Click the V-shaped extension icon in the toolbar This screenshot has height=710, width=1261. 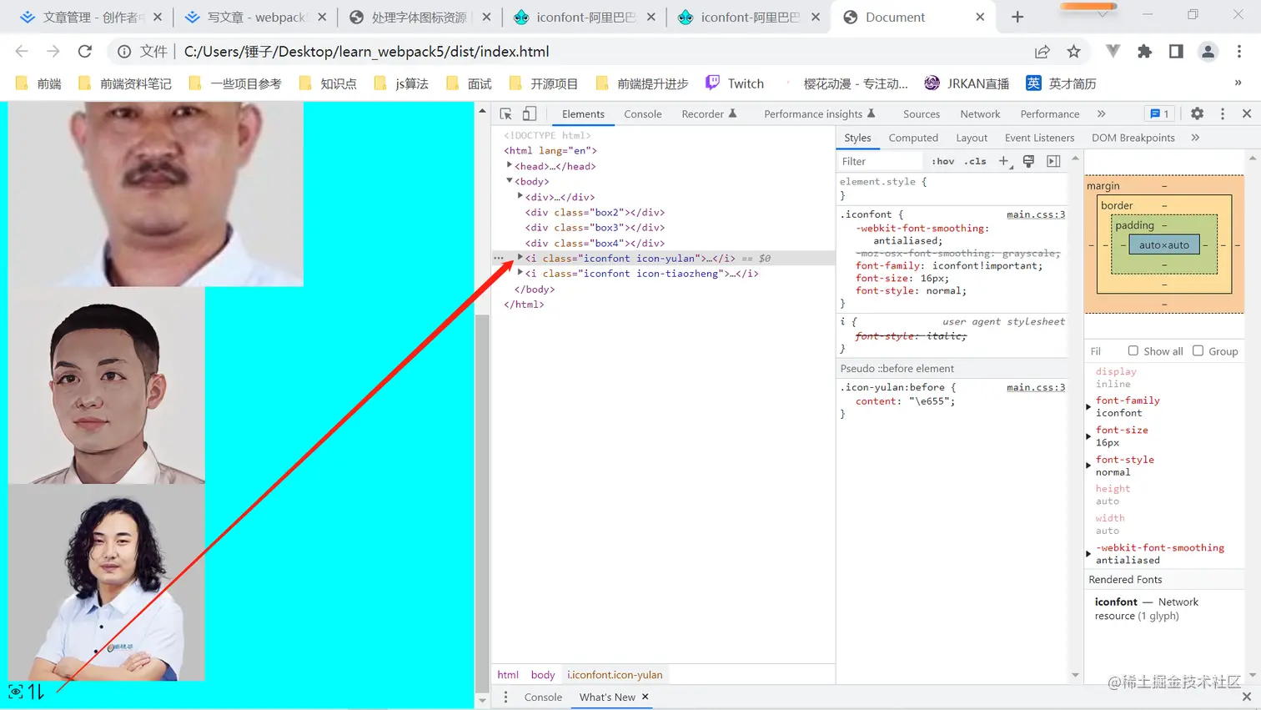pyautogui.click(x=1113, y=52)
